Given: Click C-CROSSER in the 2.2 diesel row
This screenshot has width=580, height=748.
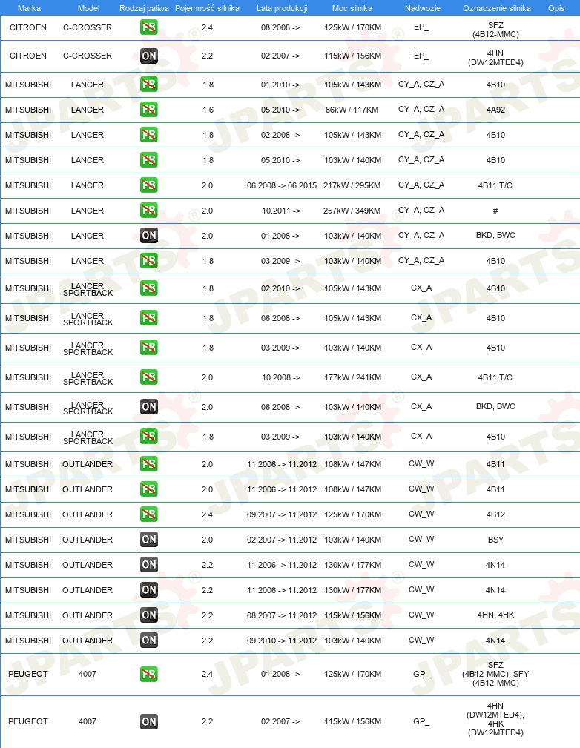Looking at the screenshot, I should pos(88,56).
